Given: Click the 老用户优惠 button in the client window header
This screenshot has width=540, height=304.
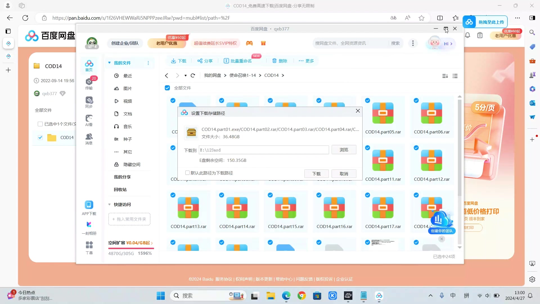Looking at the screenshot, I should pyautogui.click(x=166, y=43).
